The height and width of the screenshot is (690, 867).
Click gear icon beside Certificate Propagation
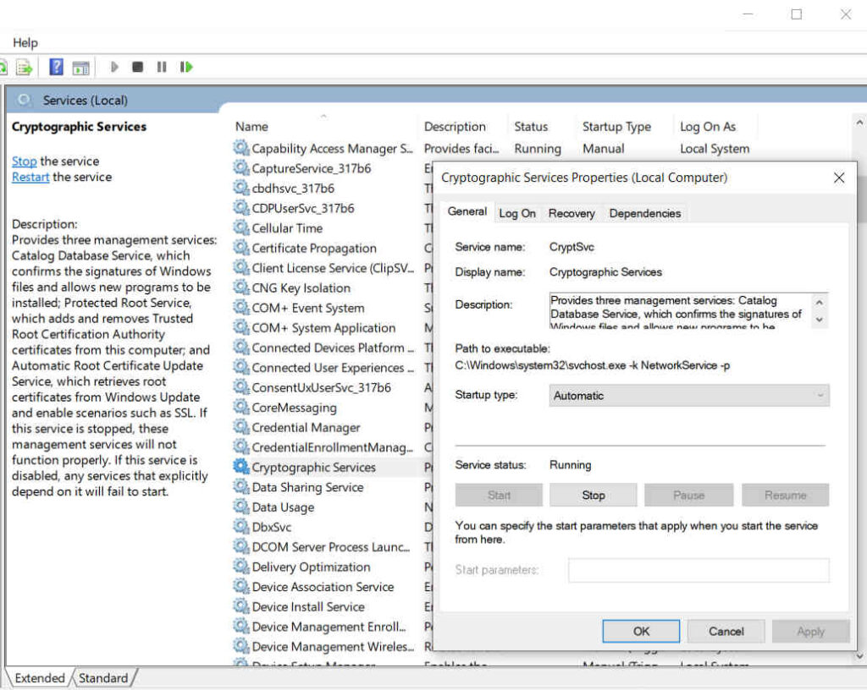[241, 247]
